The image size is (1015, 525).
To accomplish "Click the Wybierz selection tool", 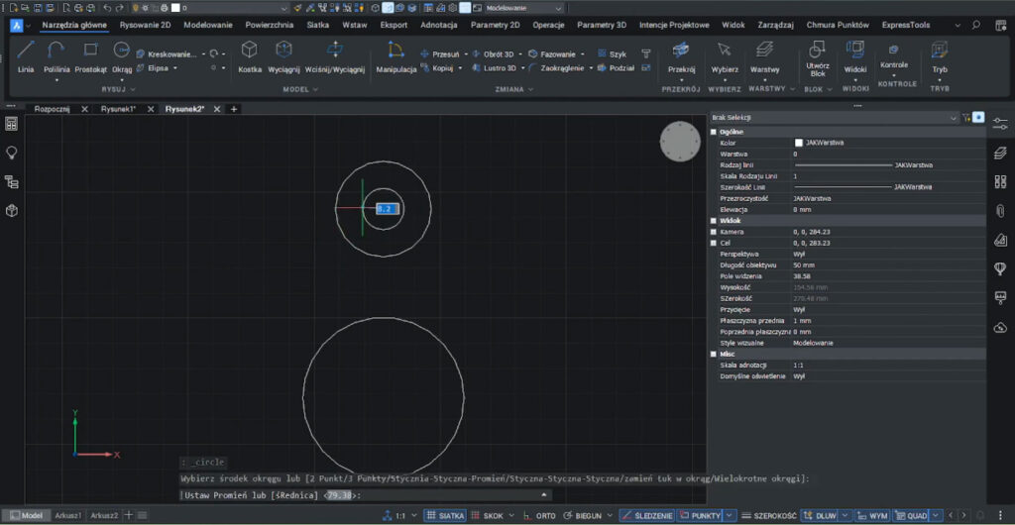I will click(x=725, y=56).
